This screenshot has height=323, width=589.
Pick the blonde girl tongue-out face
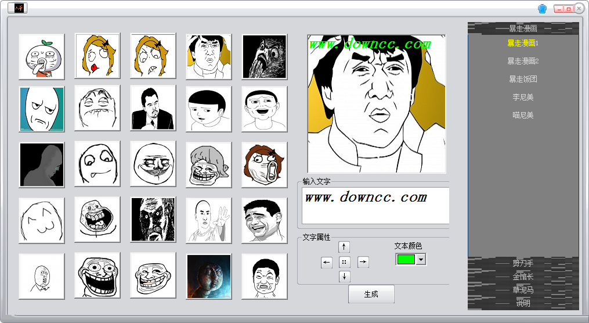tap(97, 56)
